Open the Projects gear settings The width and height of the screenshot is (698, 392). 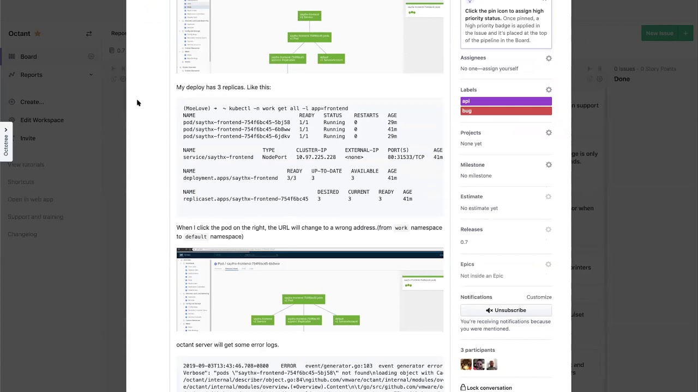(549, 133)
